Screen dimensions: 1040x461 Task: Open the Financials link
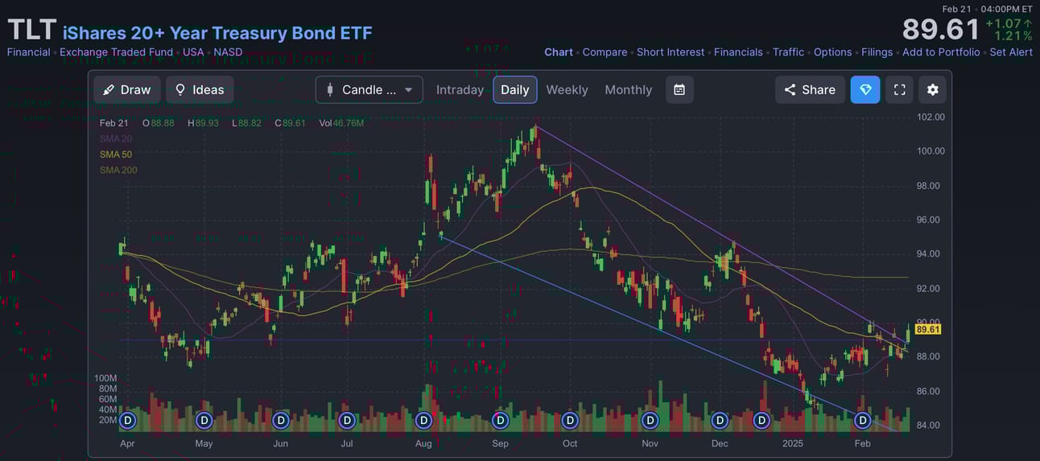point(738,52)
